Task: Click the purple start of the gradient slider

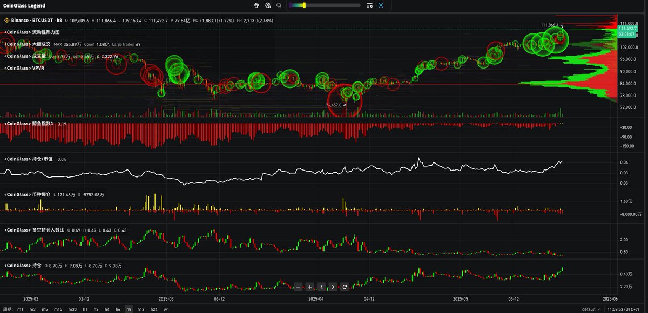Action: (x=291, y=5)
